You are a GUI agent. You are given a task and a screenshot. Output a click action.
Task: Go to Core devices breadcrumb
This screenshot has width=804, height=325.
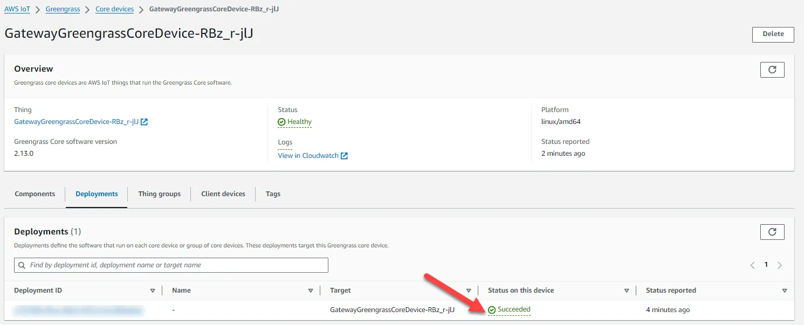[x=115, y=9]
